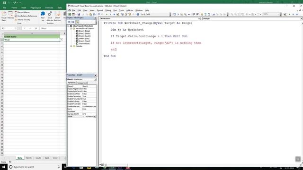
Task: Click the Excel Save icon in title bar
Action: coord(4,2)
